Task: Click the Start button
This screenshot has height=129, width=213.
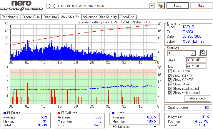Action: coord(177,6)
